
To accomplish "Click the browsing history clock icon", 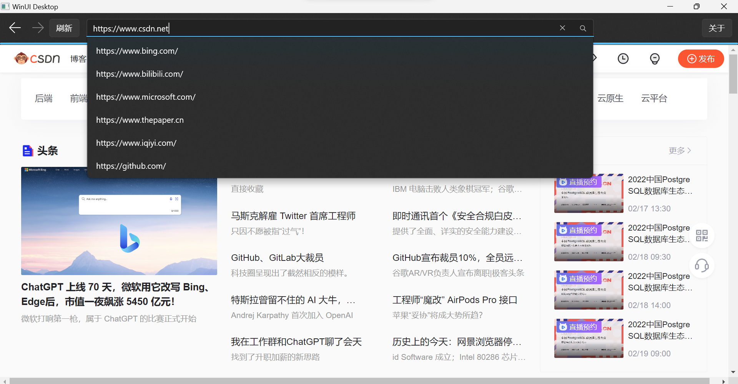I will (623, 58).
